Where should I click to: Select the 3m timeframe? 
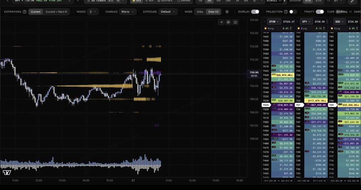tap(209, 1)
